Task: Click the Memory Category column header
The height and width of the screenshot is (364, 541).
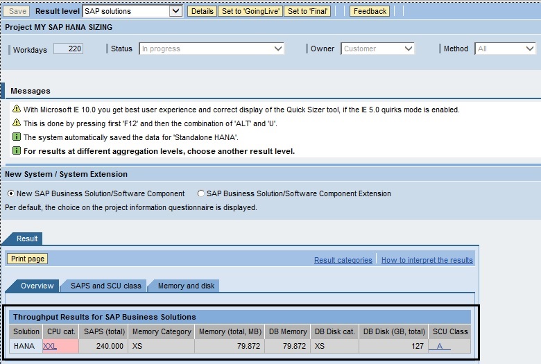Action: click(161, 331)
